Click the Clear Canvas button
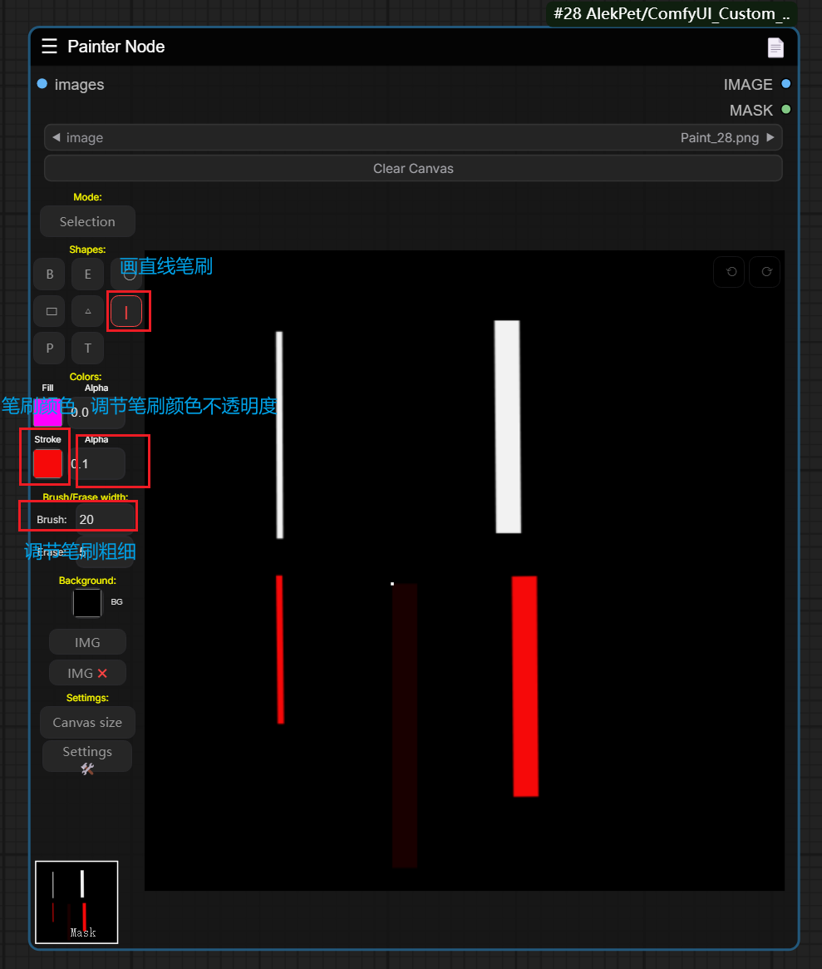This screenshot has height=969, width=822. pyautogui.click(x=413, y=168)
